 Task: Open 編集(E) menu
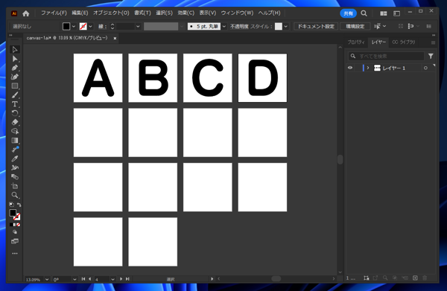tap(80, 13)
